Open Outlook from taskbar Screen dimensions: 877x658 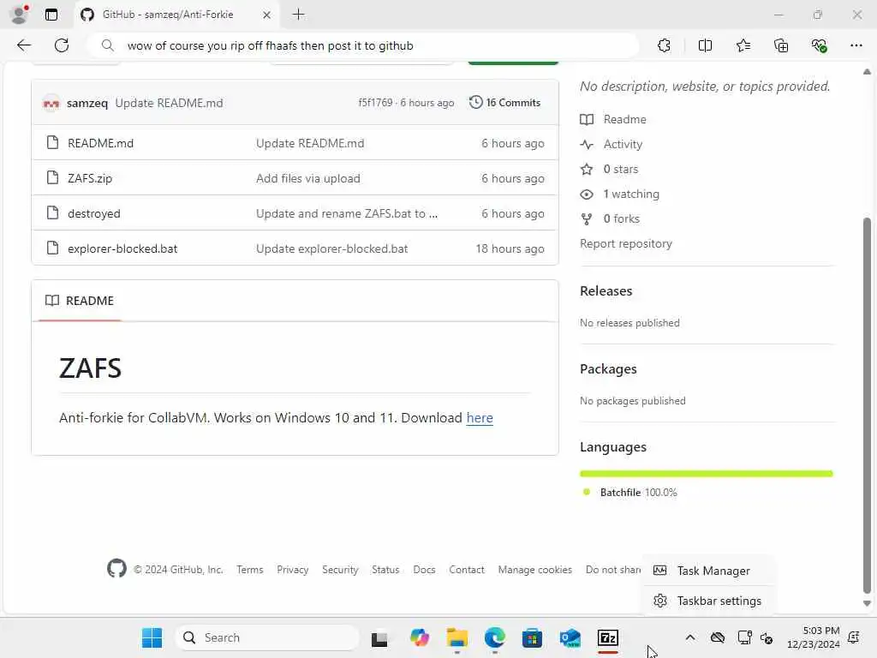(x=570, y=637)
